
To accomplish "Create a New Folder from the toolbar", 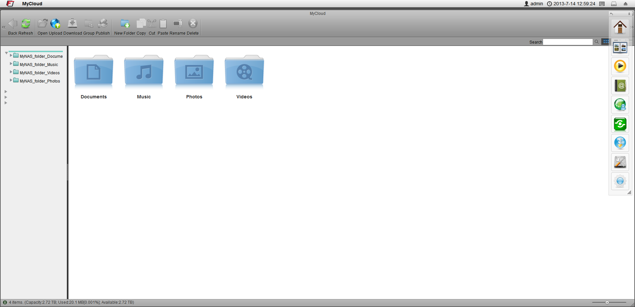I will (125, 24).
